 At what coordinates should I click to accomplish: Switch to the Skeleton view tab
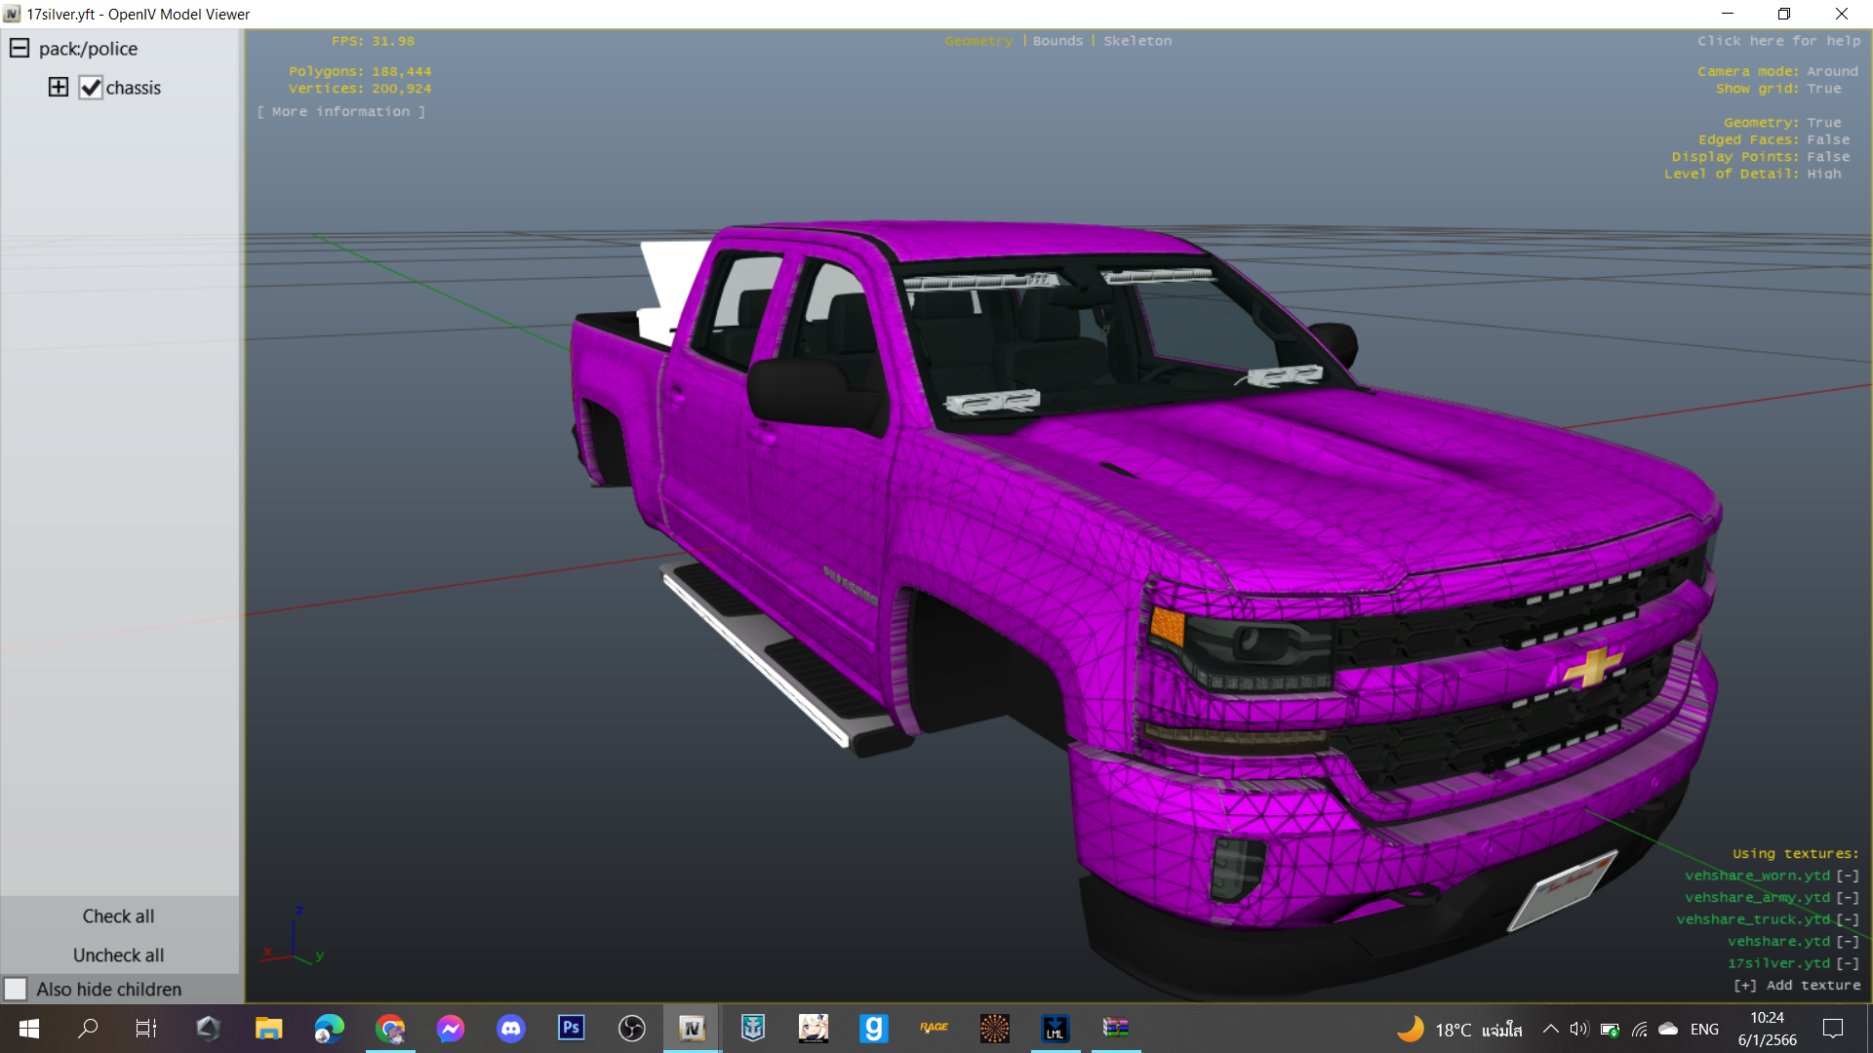1137,41
